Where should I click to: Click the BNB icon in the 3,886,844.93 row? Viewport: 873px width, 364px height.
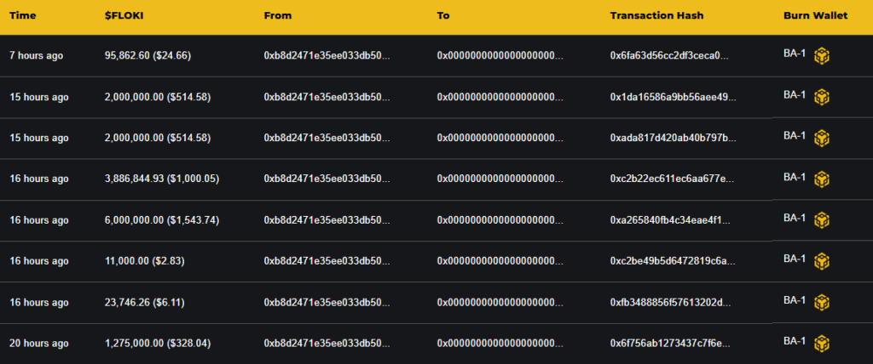pos(821,179)
